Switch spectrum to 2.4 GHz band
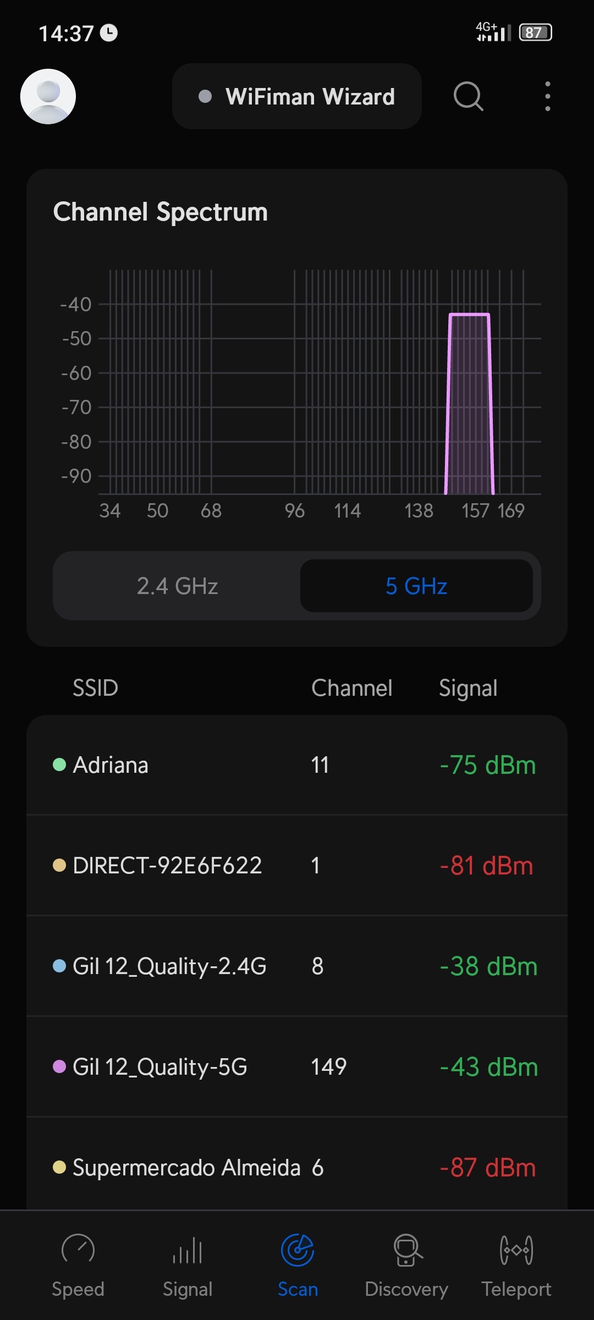The height and width of the screenshot is (1320, 594). [x=177, y=586]
